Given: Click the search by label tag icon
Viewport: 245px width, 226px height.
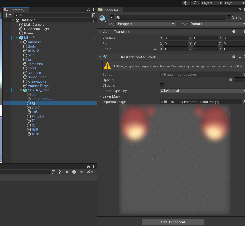Looking at the screenshot, I should pos(67,172).
